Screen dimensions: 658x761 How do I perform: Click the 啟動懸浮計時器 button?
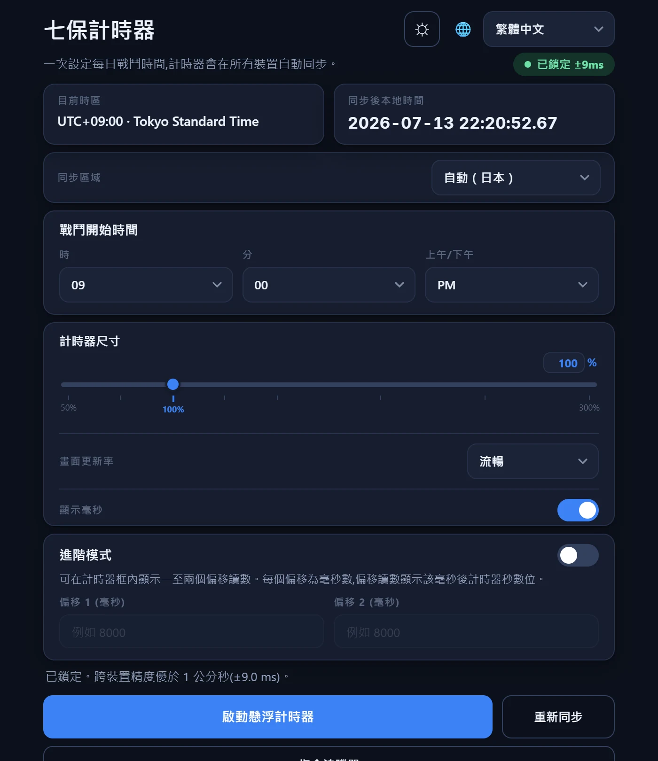(268, 717)
